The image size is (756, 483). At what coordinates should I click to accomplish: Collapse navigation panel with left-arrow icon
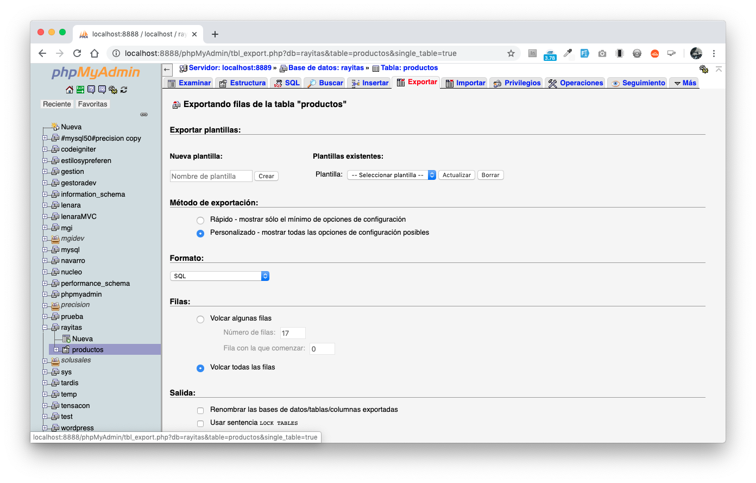point(167,70)
